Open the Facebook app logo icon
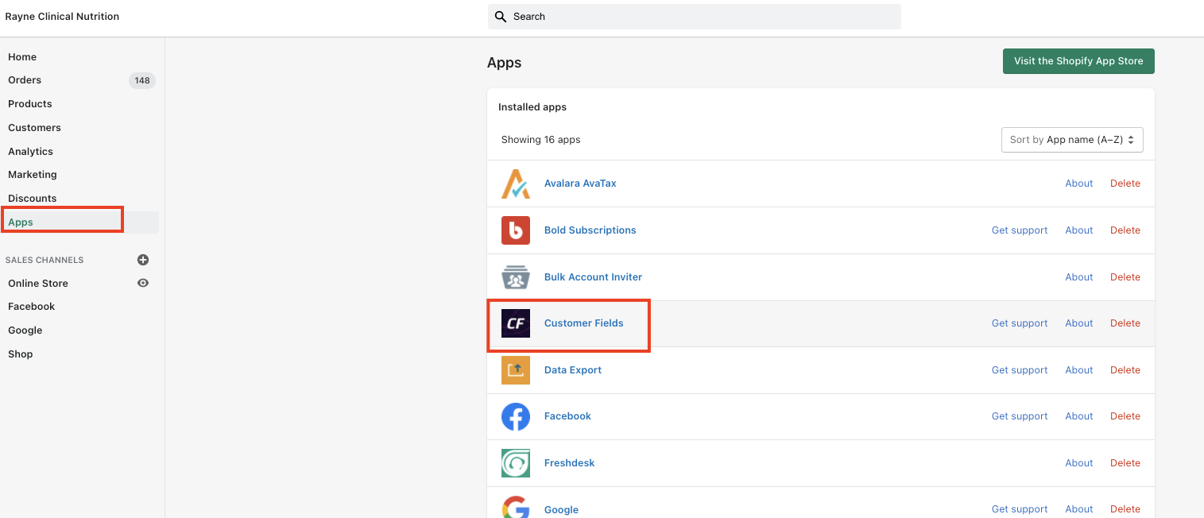This screenshot has height=518, width=1204. click(x=516, y=416)
